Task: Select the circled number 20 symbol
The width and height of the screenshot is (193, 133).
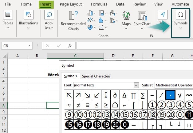Action: tap(171, 115)
